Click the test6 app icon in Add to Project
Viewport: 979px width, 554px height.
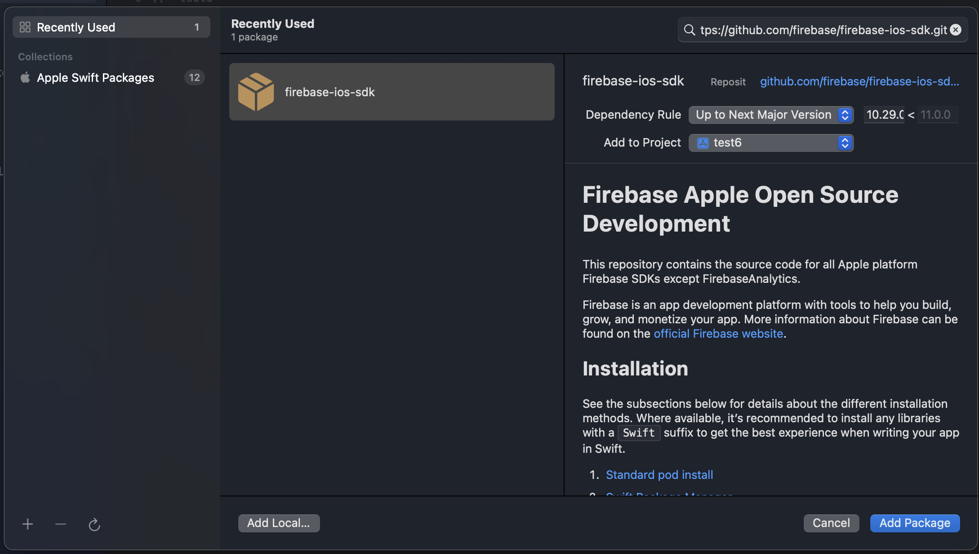702,143
